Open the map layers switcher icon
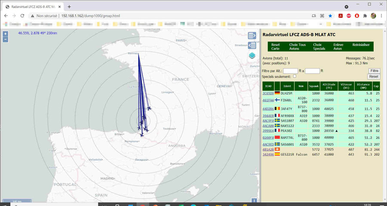Viewport: 387px width, 206px height. 252,56
